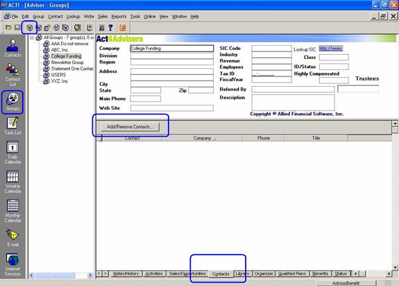Click in the Zip input field
This screenshot has height=286, width=399.
point(201,90)
